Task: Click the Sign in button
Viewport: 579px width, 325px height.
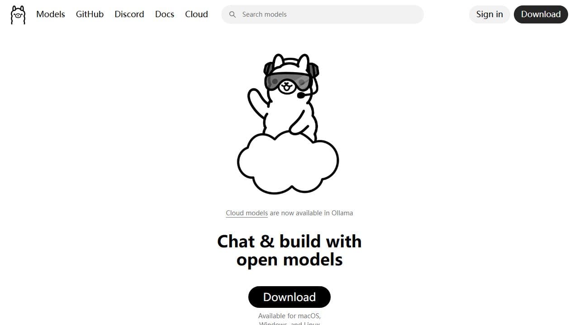Action: pyautogui.click(x=489, y=14)
